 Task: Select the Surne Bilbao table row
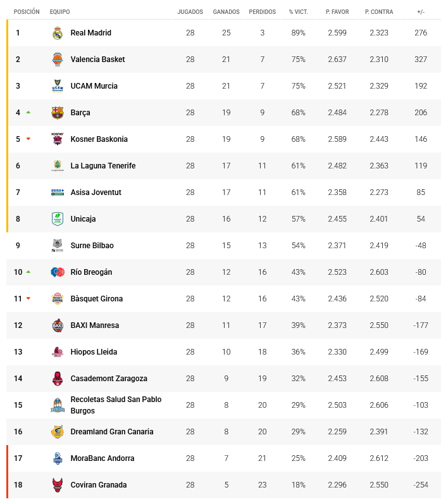pyautogui.click(x=221, y=246)
